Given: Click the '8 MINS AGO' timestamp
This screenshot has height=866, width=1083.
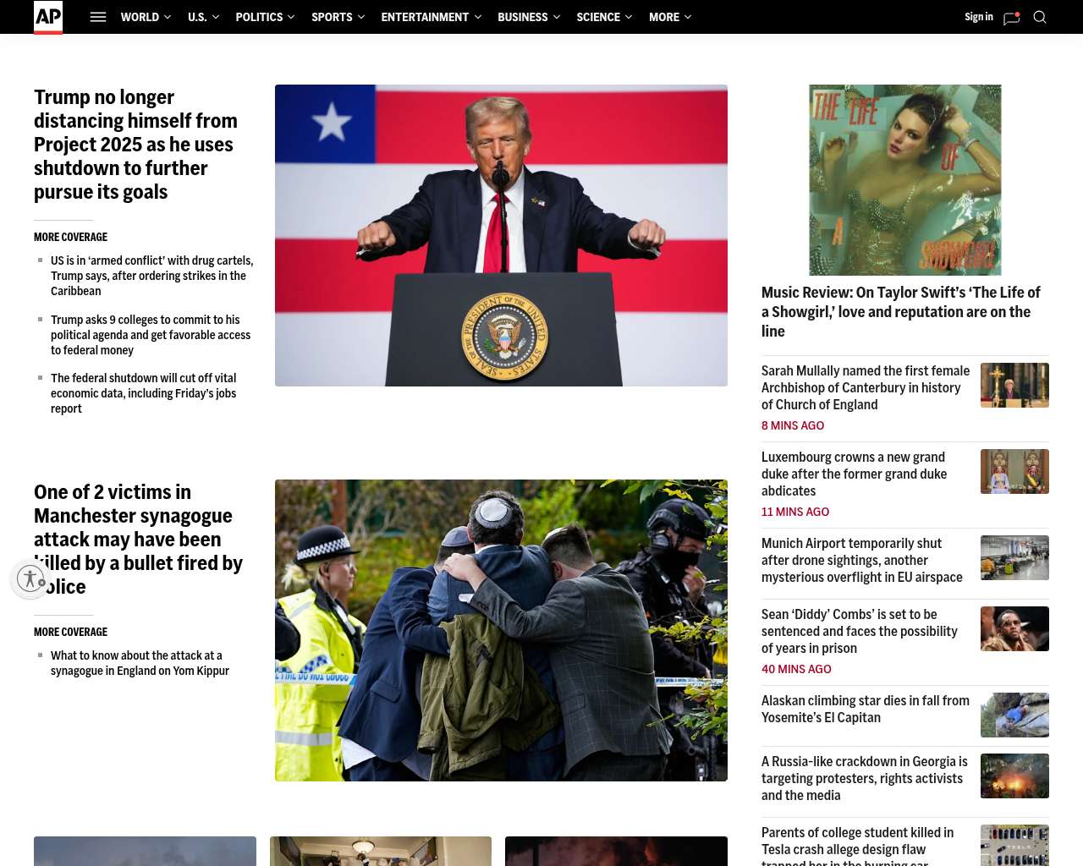Looking at the screenshot, I should pos(793,425).
